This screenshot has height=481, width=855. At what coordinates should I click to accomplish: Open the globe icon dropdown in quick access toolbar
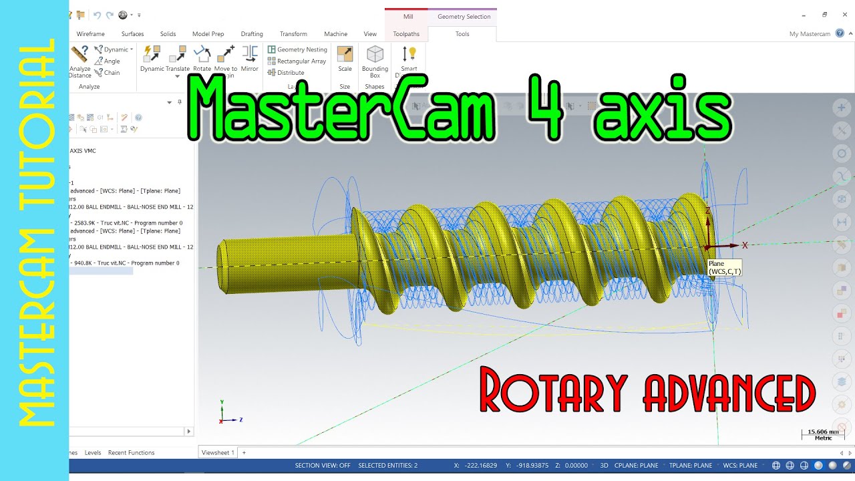point(132,15)
